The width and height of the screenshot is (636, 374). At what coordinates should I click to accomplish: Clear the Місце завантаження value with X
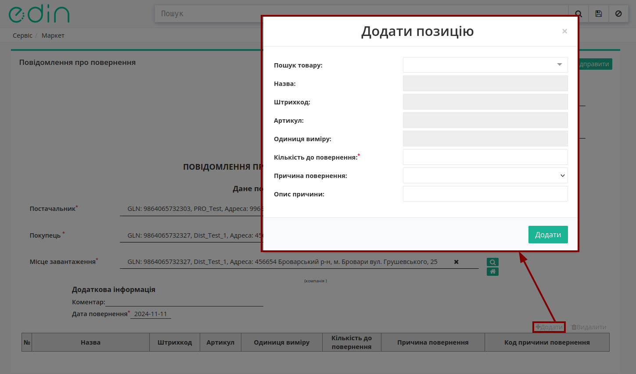[456, 262]
